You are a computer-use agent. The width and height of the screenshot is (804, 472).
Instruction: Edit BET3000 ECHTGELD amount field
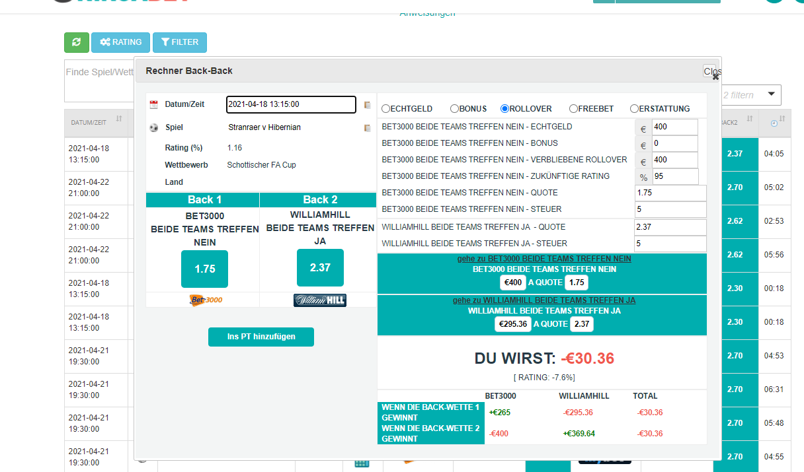click(x=675, y=127)
